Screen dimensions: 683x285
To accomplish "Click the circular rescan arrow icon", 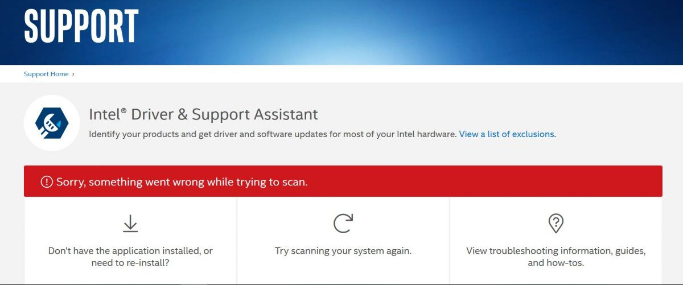I will (343, 223).
